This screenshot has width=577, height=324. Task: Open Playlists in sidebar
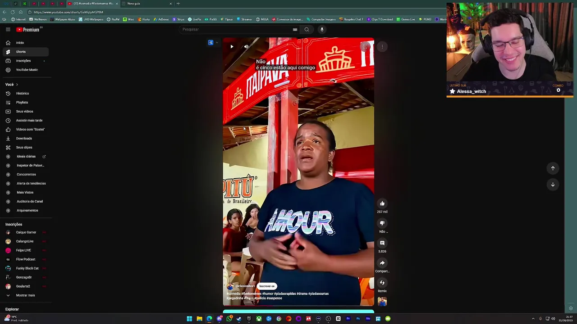coord(25,103)
